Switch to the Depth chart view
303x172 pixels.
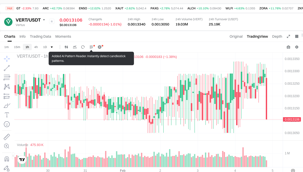(x=277, y=36)
